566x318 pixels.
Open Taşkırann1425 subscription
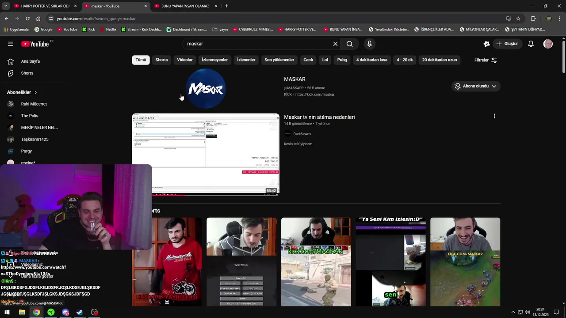34,140
